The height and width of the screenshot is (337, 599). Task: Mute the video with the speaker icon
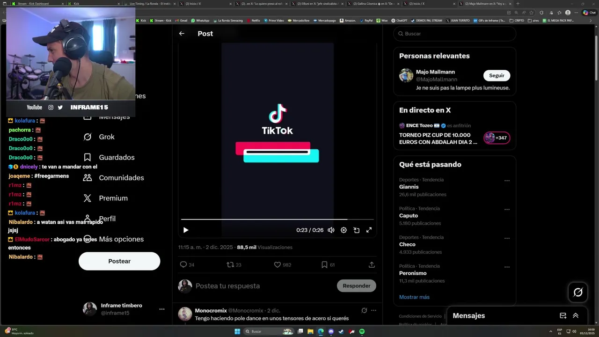pos(331,230)
